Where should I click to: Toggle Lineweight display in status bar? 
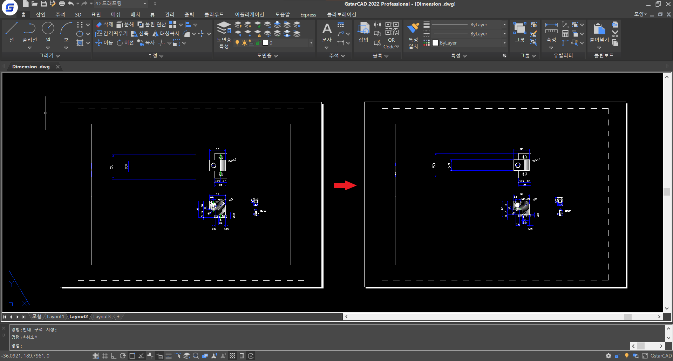point(169,356)
